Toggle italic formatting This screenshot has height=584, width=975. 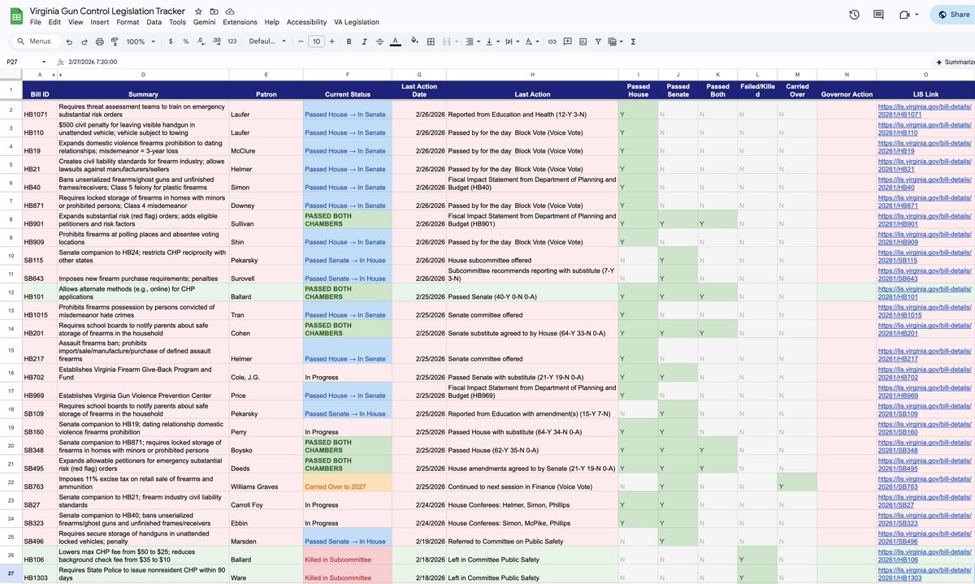[365, 41]
